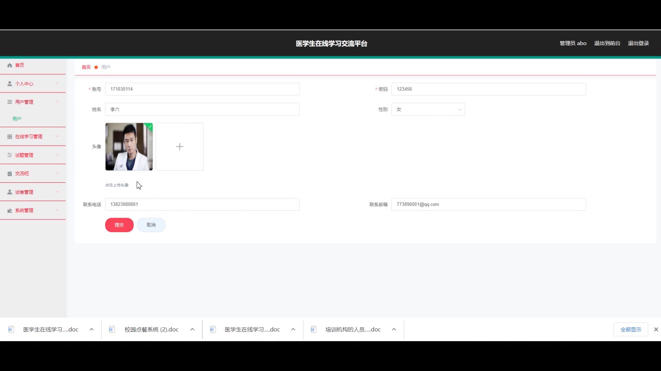Click the 取消 cancel button
This screenshot has width=661, height=371.
(151, 225)
